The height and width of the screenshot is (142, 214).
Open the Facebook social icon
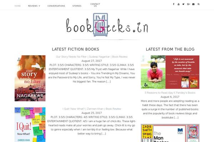pos(174,4)
